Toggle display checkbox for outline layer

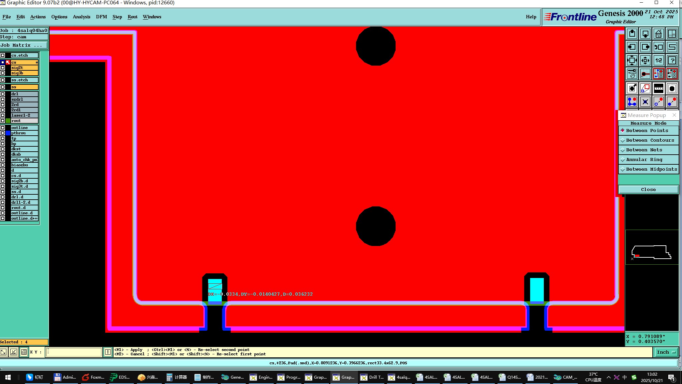pyautogui.click(x=3, y=128)
